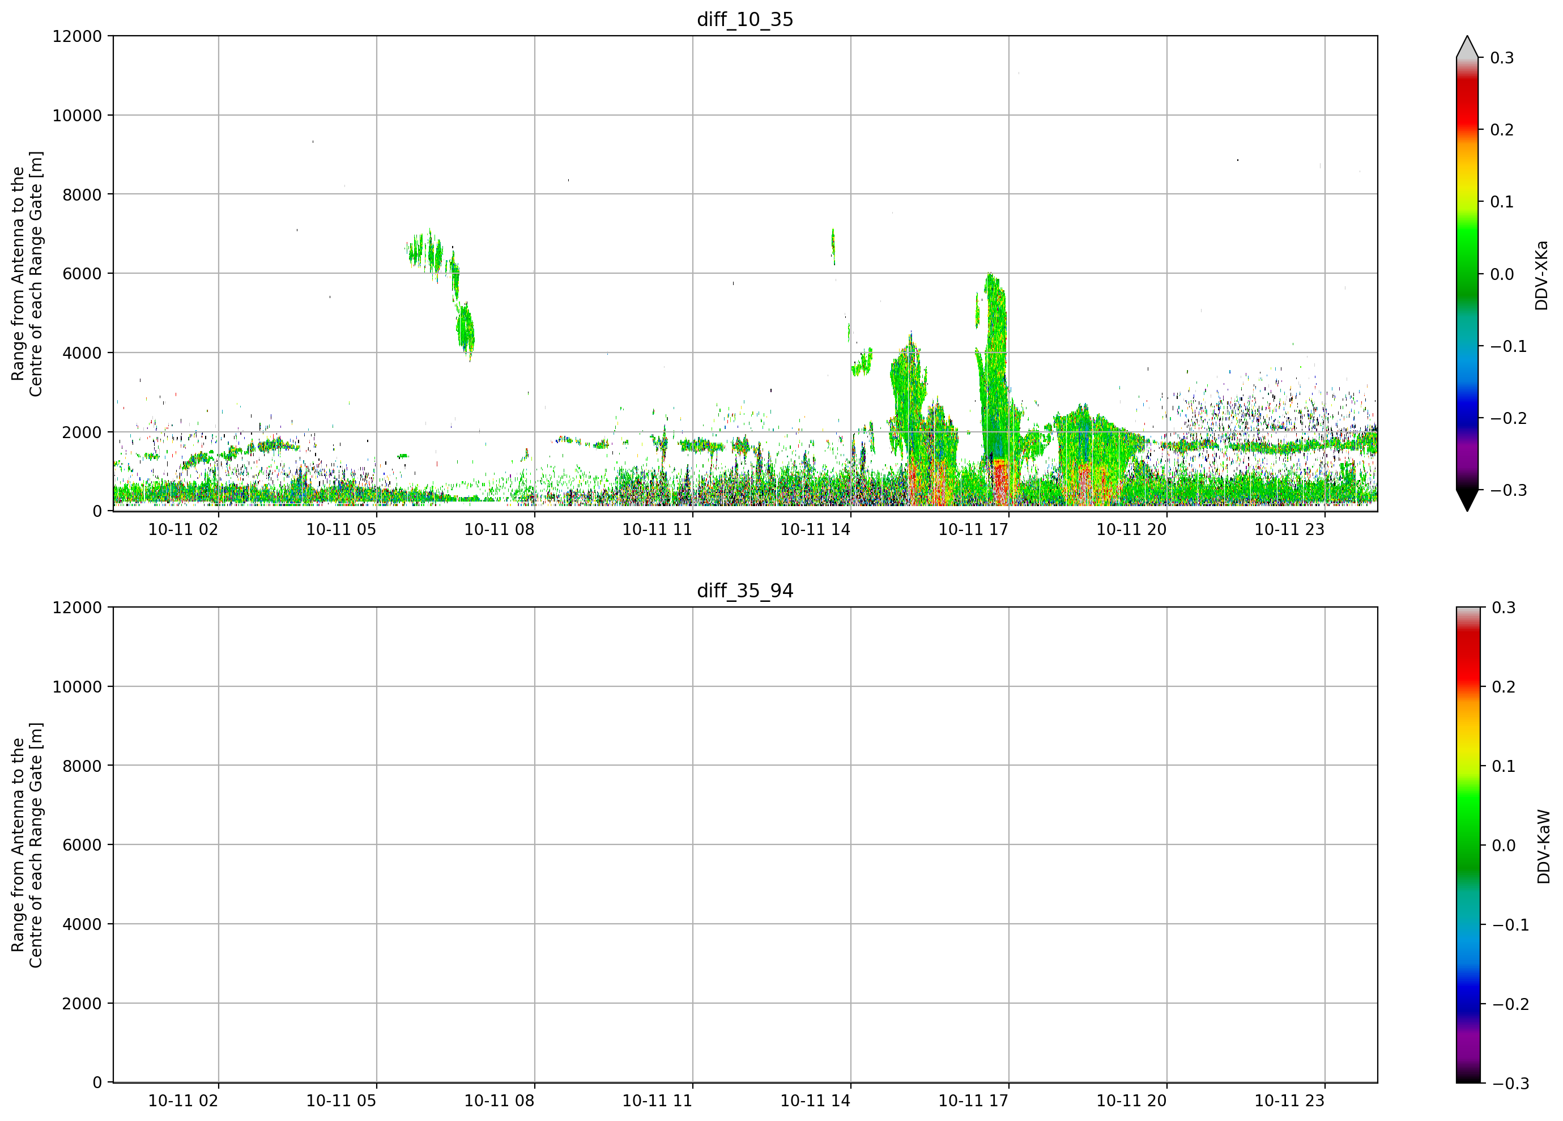Click the 10-11 17 x-tick under diff_35_94
The height and width of the screenshot is (1121, 1563).
pos(973,1101)
